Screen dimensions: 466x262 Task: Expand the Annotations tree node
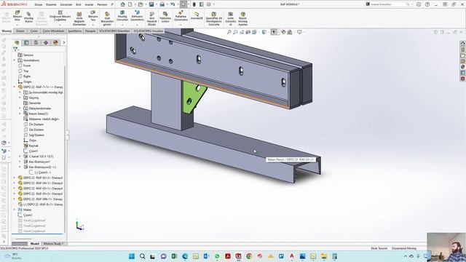pyautogui.click(x=15, y=60)
